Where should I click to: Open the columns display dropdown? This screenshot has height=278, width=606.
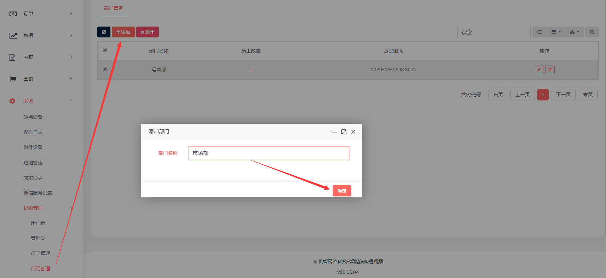pos(556,32)
